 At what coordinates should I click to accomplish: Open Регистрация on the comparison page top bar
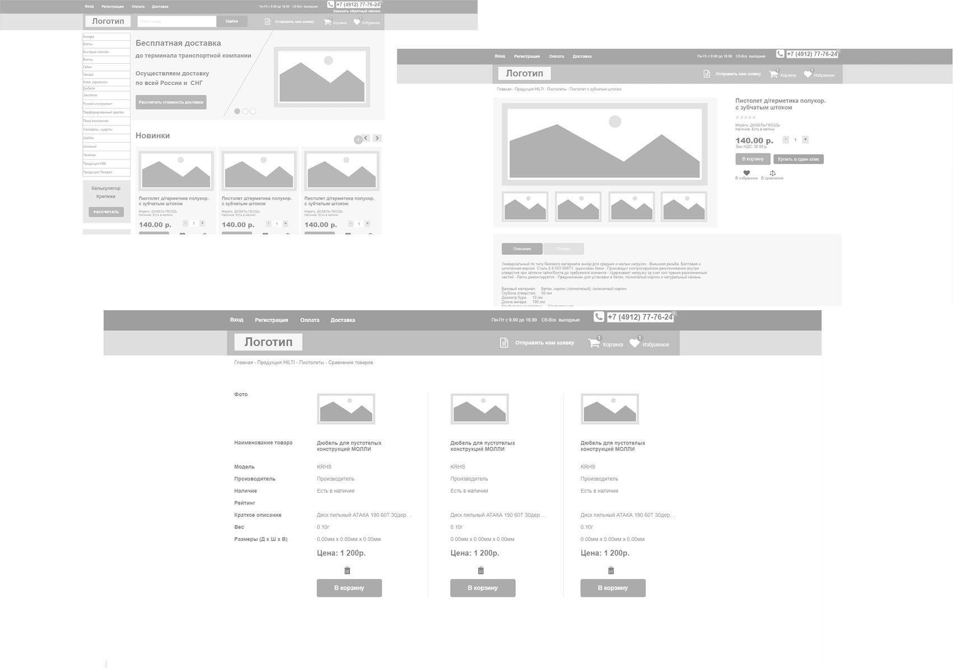pos(272,320)
